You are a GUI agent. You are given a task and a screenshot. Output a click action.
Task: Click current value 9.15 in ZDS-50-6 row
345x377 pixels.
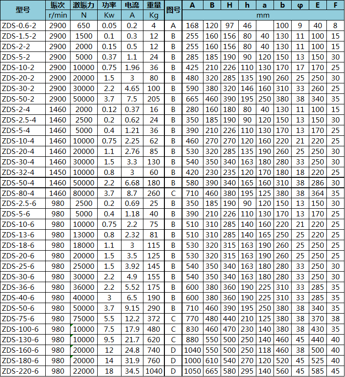coord(132,308)
